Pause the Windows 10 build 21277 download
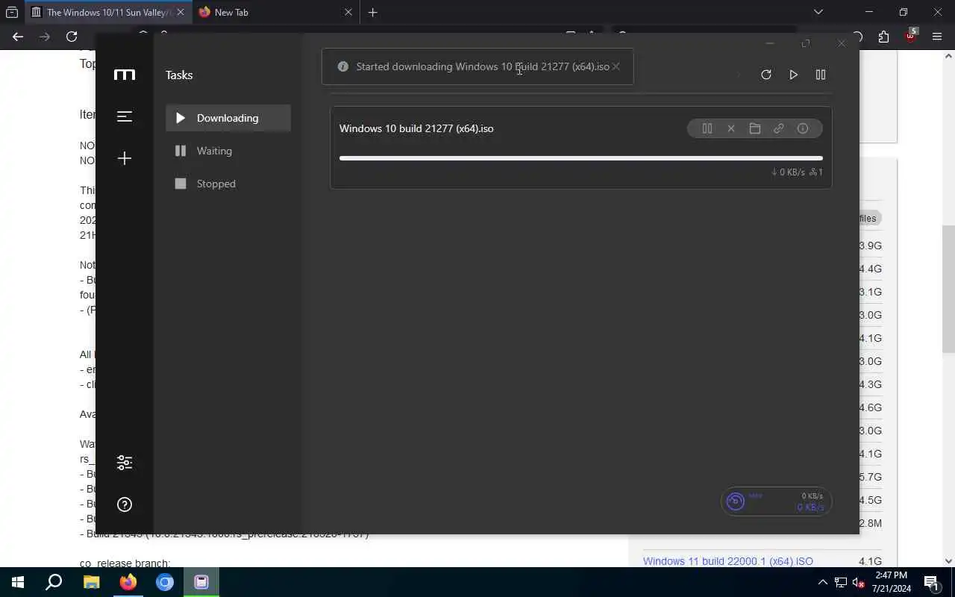 [x=707, y=128]
